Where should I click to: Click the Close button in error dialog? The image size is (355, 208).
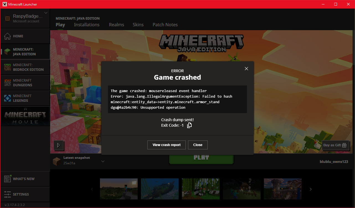tap(198, 145)
